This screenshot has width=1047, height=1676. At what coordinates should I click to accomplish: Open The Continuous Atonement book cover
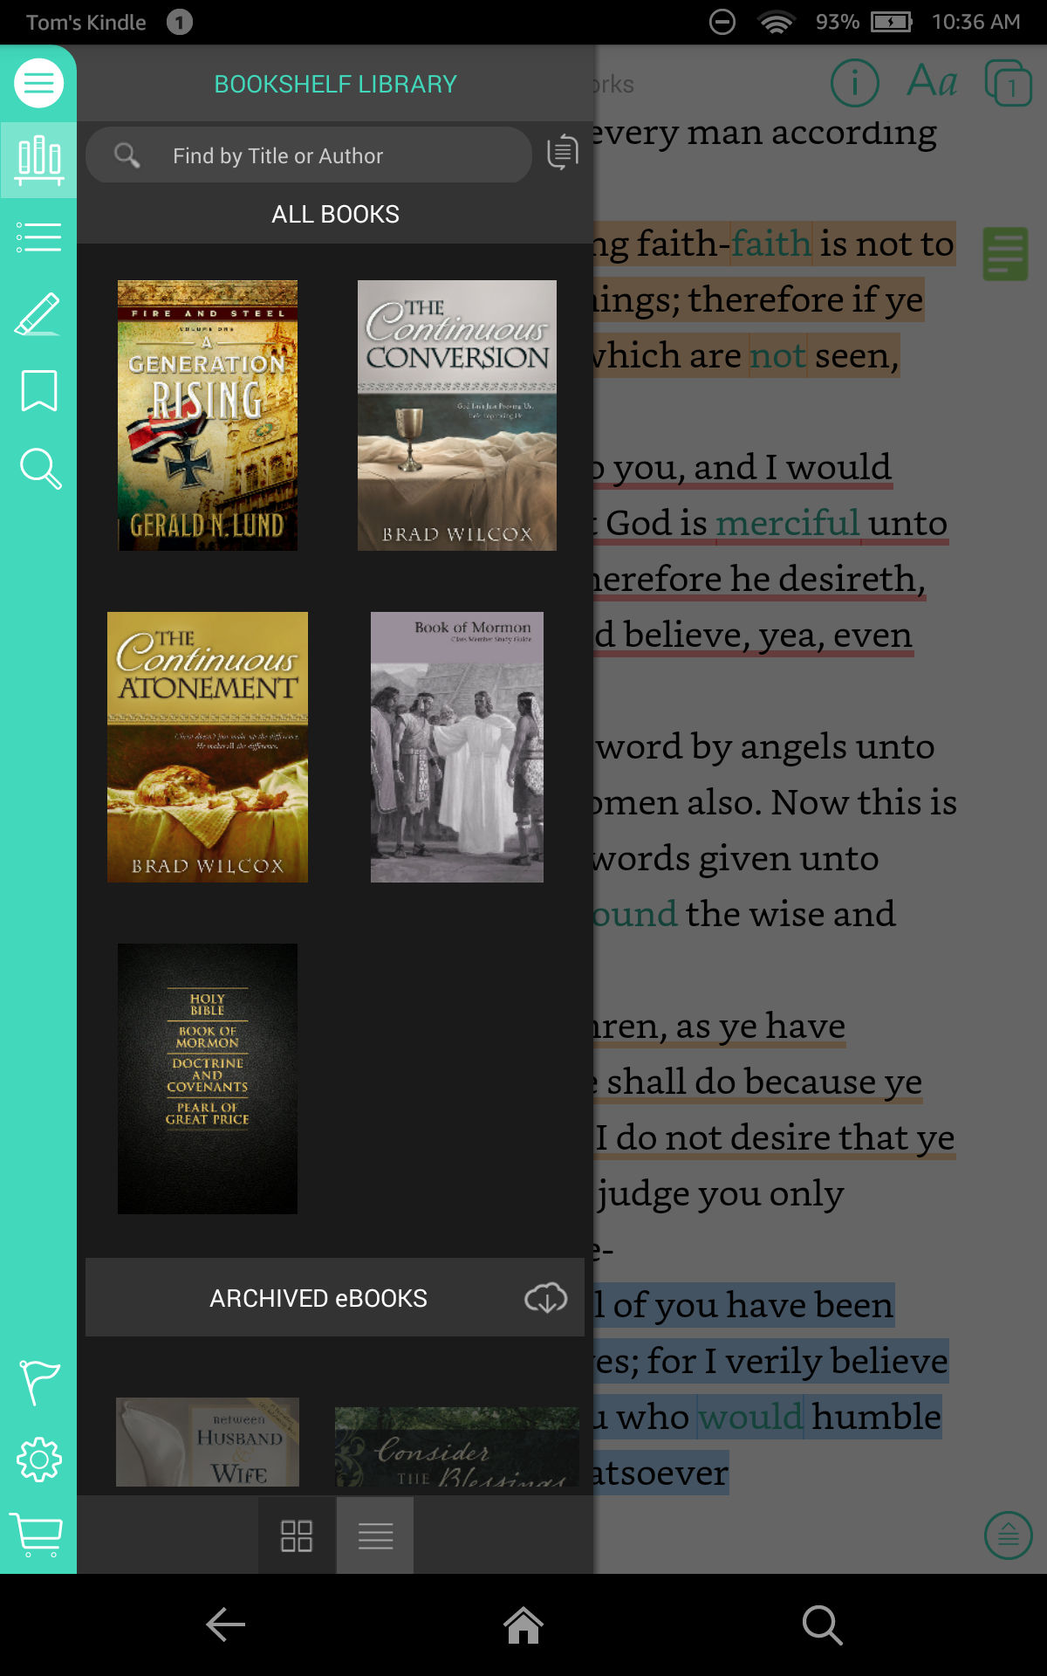click(x=208, y=747)
